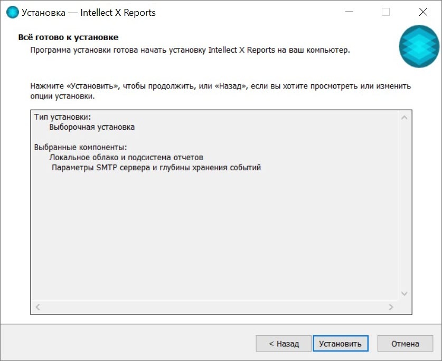Image resolution: width=442 pixels, height=361 pixels.
Task: Click the scroll left arrow of summary box
Action: [x=38, y=307]
